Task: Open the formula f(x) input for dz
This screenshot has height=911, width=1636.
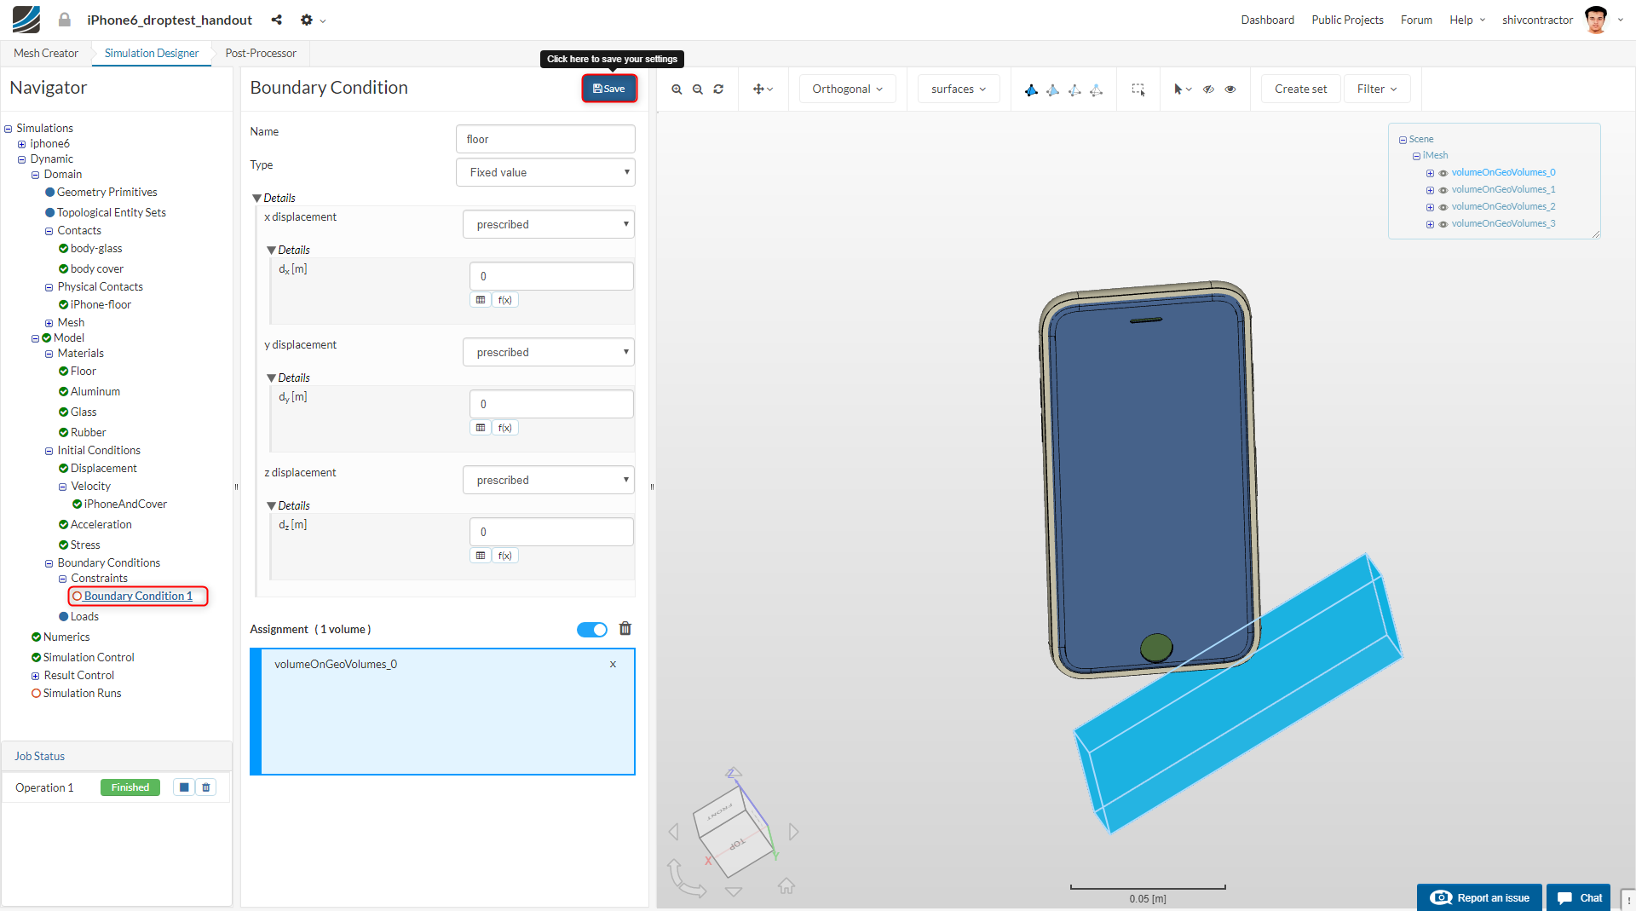Action: (x=505, y=556)
